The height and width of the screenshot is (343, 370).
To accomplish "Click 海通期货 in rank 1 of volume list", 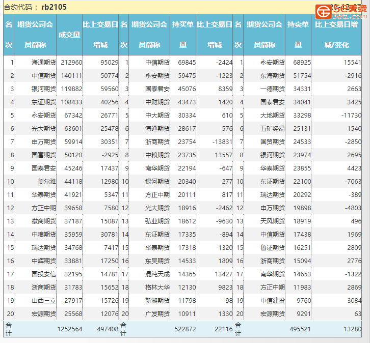I will coord(44,63).
